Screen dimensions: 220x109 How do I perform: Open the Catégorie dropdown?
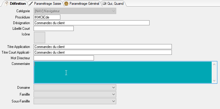(x=75, y=11)
